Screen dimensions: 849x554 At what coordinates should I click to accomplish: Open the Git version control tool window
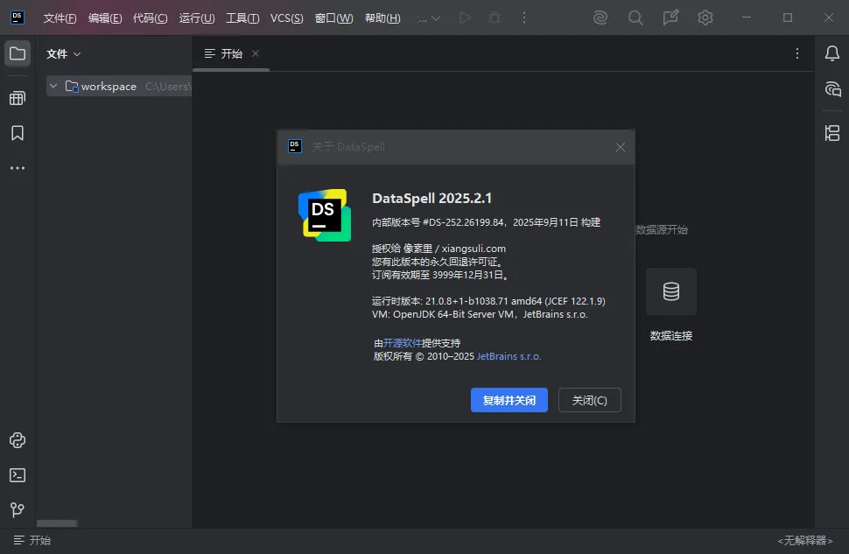point(17,509)
